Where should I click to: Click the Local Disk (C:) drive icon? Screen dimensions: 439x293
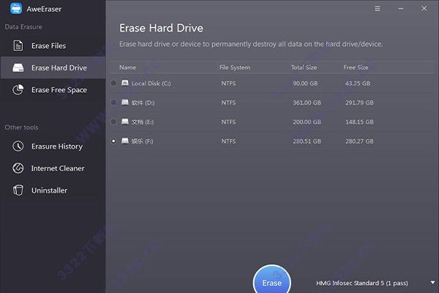[x=125, y=83]
